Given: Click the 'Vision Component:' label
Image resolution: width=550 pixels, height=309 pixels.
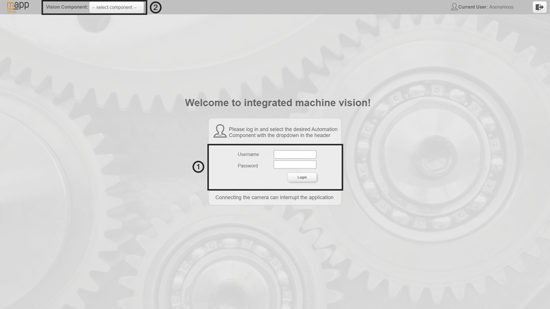Looking at the screenshot, I should point(67,7).
